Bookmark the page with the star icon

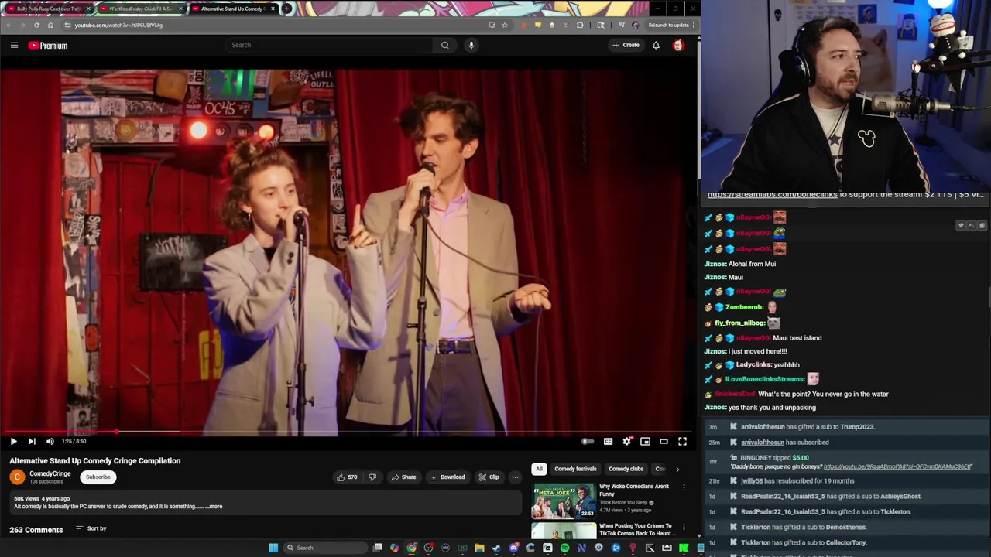[505, 25]
